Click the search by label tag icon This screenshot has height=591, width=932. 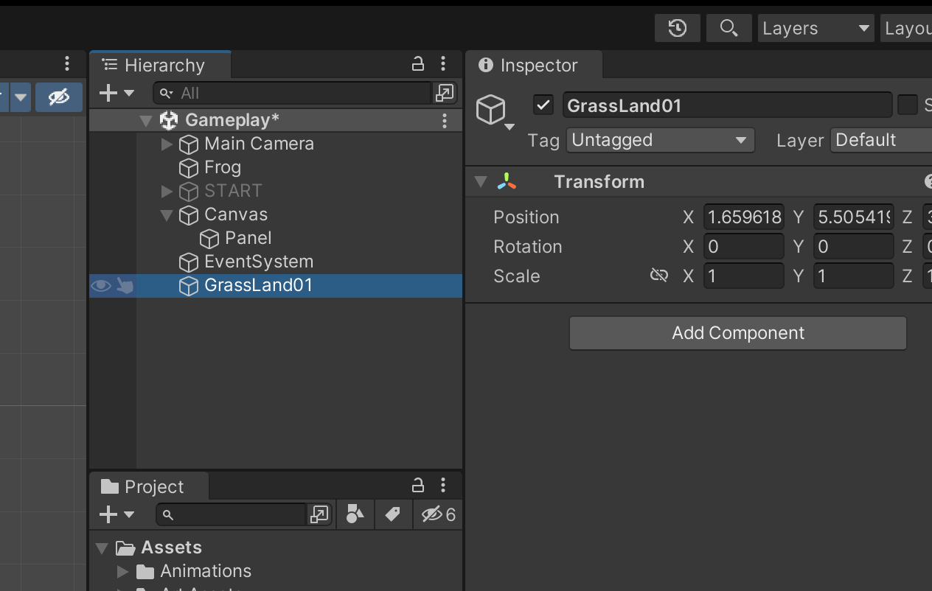pyautogui.click(x=392, y=514)
